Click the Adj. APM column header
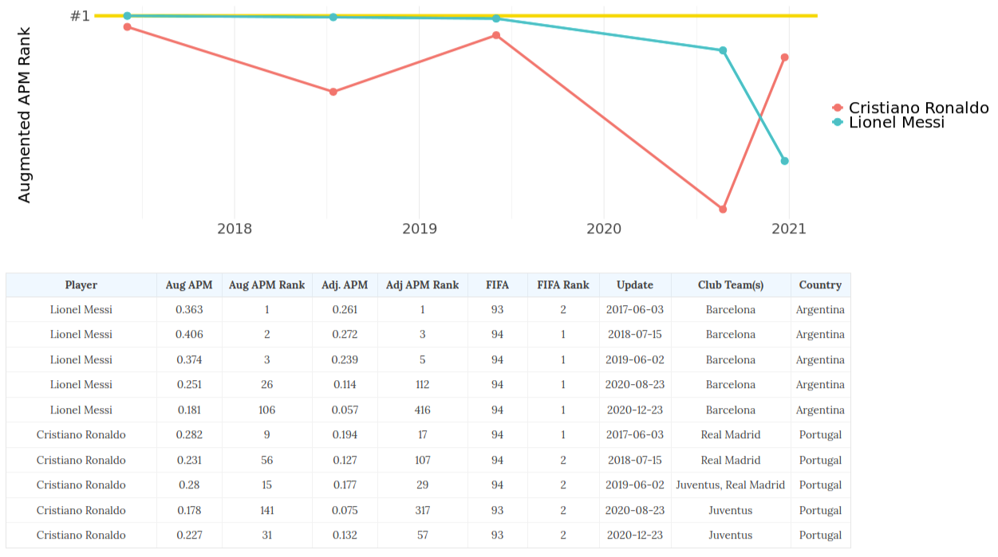Viewport: 998px width, 557px height. 345,284
